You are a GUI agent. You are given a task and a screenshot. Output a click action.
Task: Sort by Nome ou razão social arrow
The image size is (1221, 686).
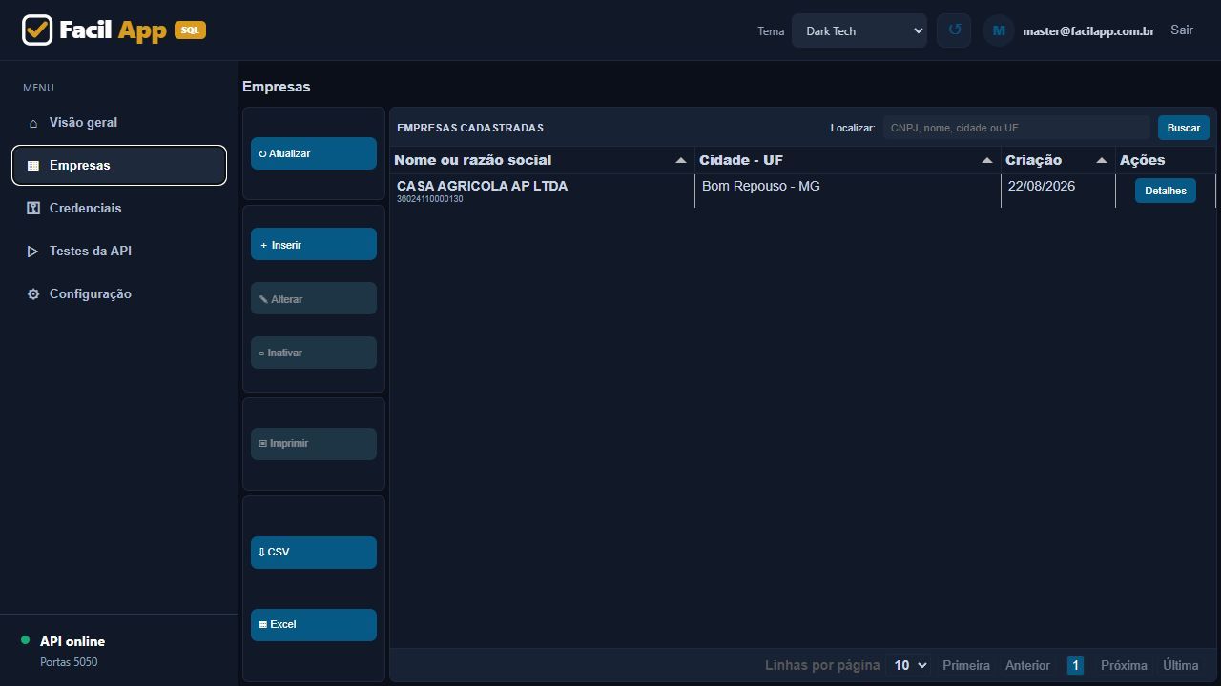681,160
